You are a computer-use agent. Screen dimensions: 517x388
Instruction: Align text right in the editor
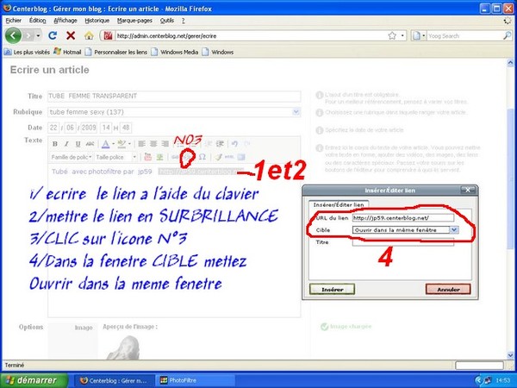coord(165,144)
